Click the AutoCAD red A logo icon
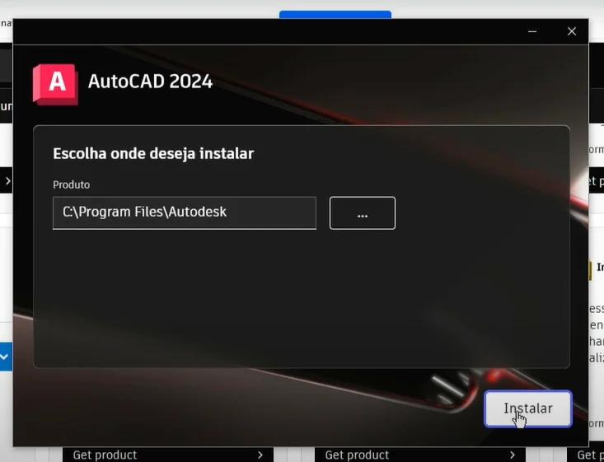The width and height of the screenshot is (604, 462). 55,84
